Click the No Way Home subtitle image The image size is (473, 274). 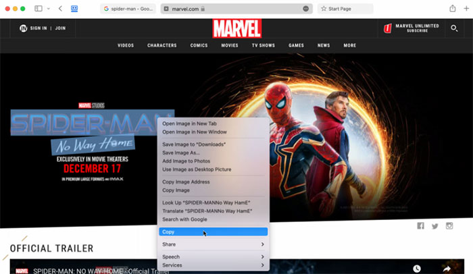tap(93, 144)
